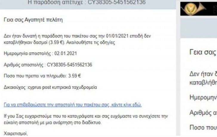Select the 'Ημερομηνία αποστολής : 02.01.2021' line

[x=40, y=53]
